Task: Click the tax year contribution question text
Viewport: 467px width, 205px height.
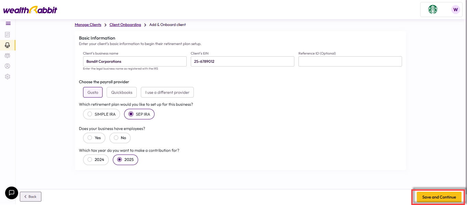Action: (x=129, y=150)
